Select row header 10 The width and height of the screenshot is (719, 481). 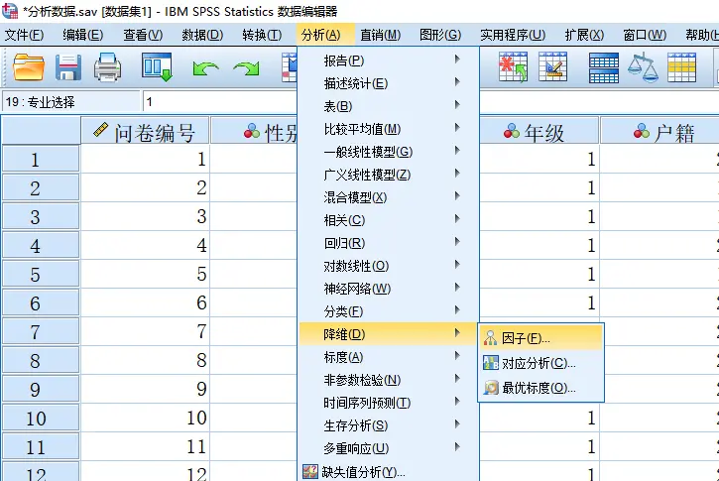[41, 418]
